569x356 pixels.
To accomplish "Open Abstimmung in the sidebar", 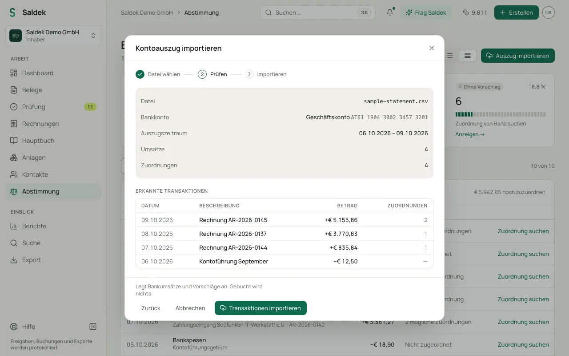I will click(53, 191).
